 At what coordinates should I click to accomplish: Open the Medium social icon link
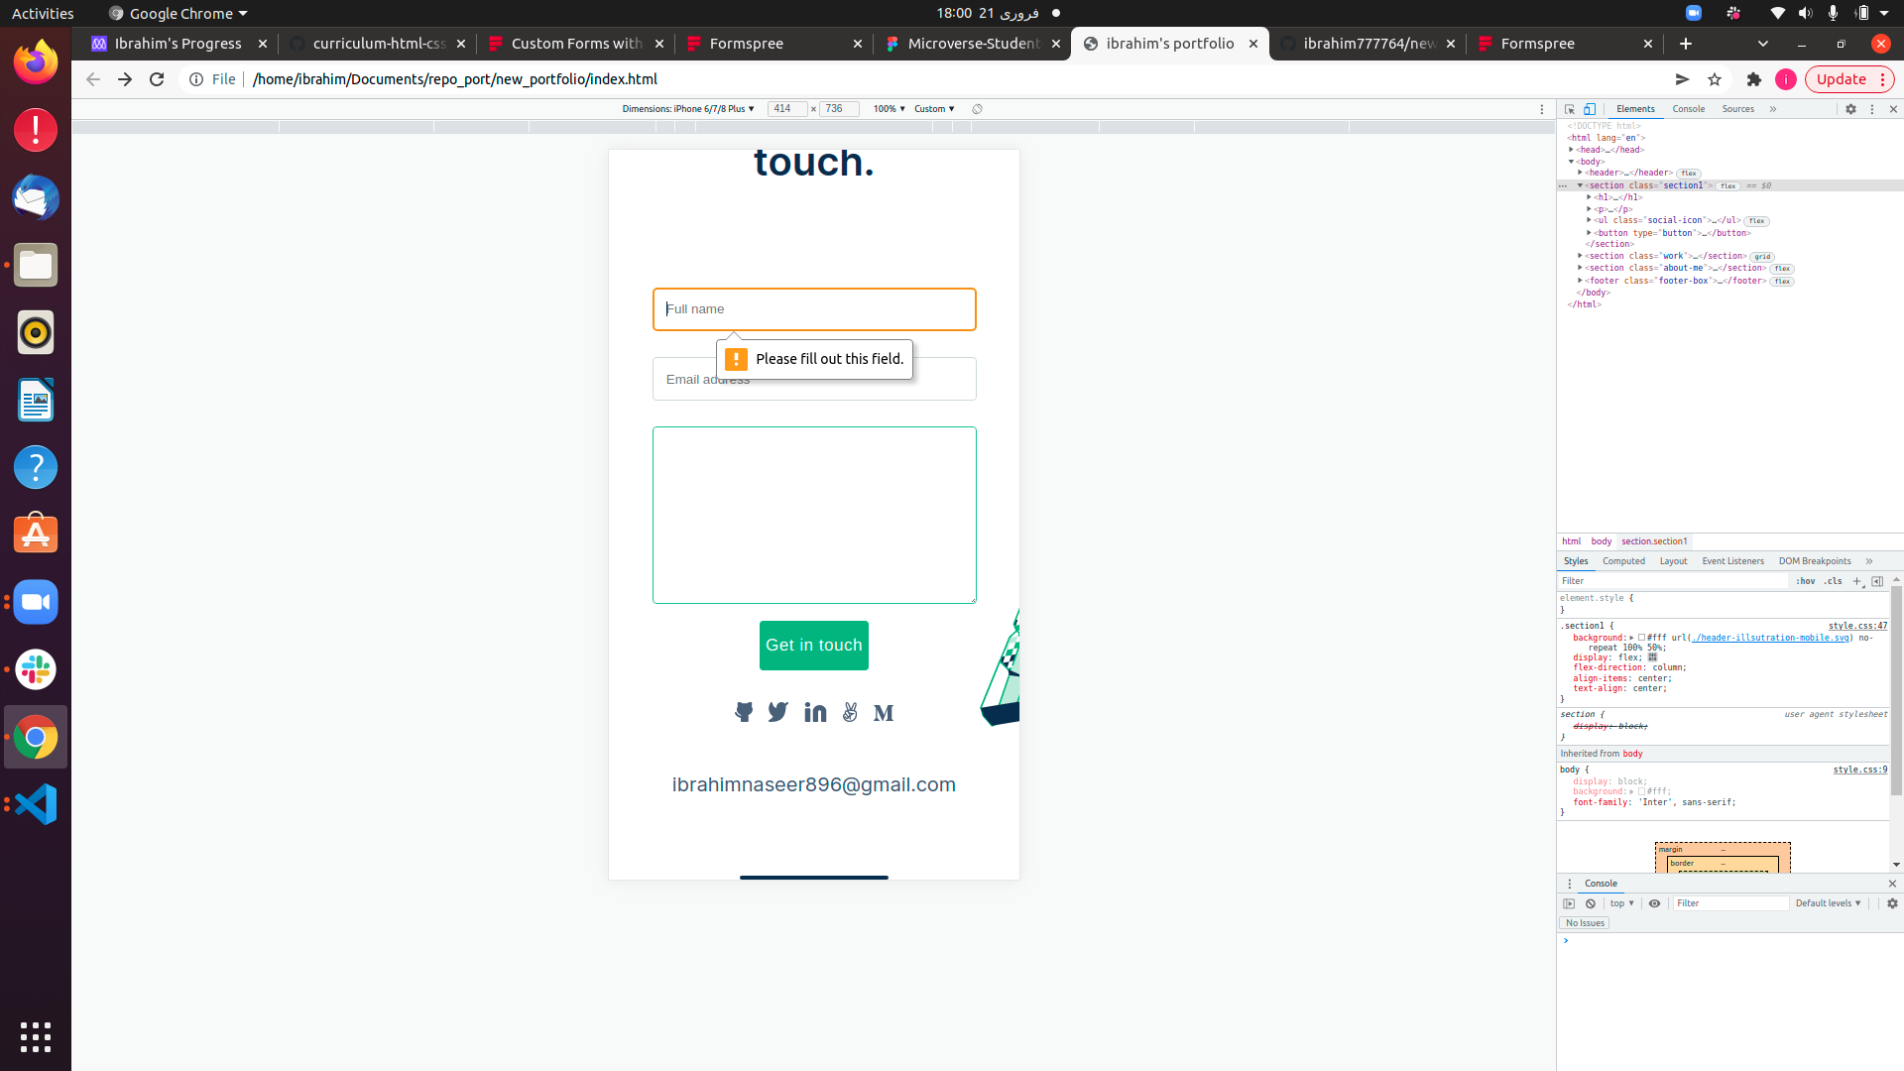(884, 713)
